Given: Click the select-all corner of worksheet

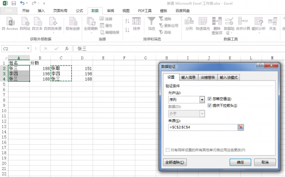Looking at the screenshot, I should point(5,58).
